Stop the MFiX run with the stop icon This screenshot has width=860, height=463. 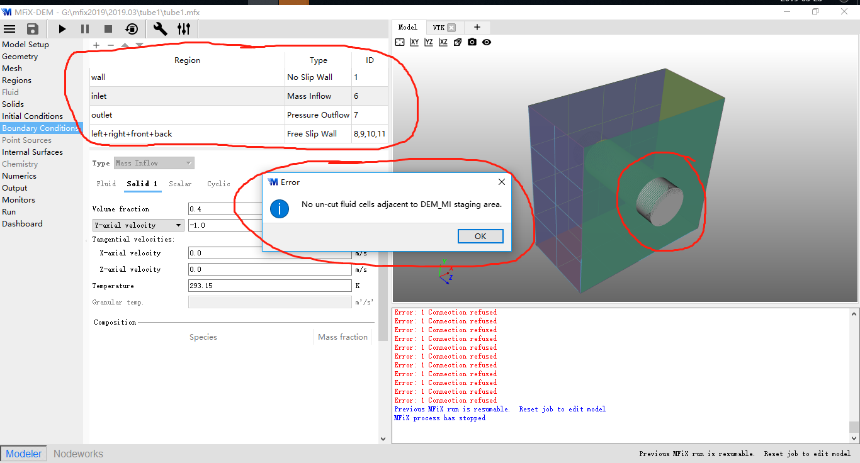(108, 29)
